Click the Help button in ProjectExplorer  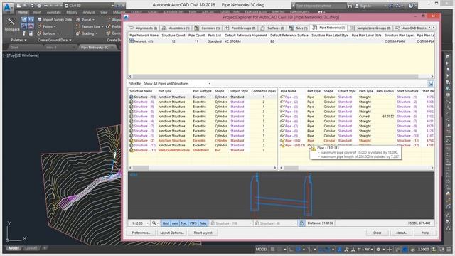425,233
